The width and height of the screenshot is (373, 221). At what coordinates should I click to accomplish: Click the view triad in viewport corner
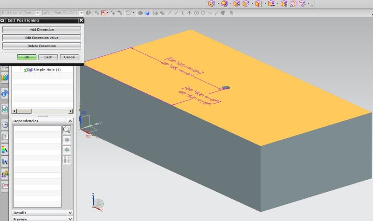pos(98,203)
